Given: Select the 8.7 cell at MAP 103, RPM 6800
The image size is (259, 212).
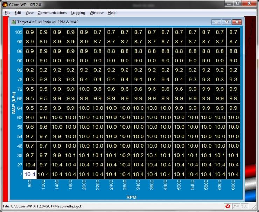Looking at the screenshot, I should tap(233, 32).
